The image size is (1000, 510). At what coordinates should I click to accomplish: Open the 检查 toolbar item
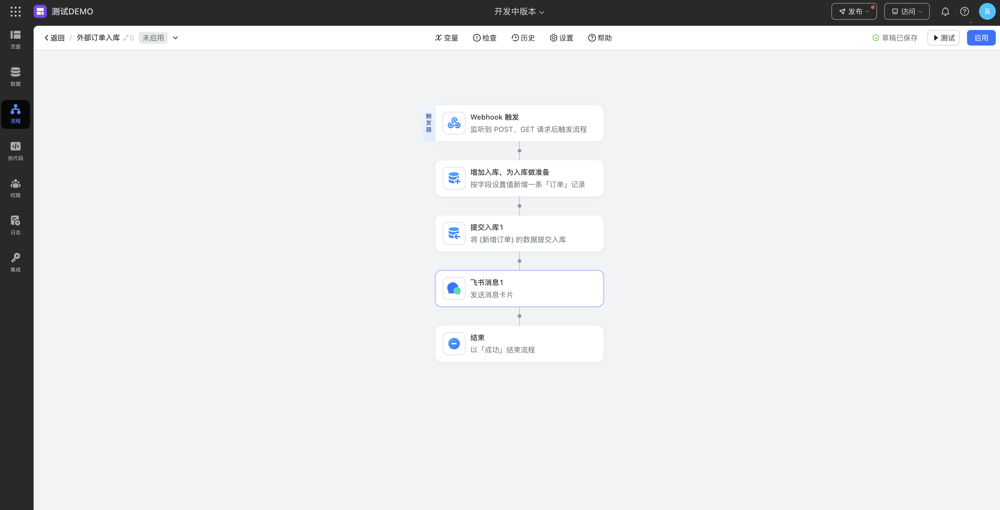coord(484,38)
